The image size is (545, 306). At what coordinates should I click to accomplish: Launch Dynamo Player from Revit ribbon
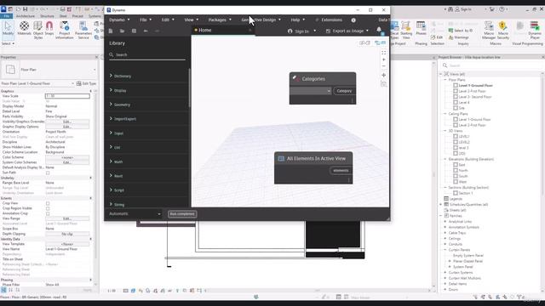click(x=535, y=30)
